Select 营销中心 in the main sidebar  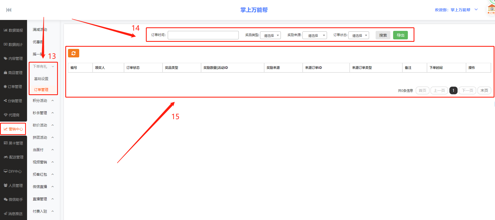tap(13, 129)
